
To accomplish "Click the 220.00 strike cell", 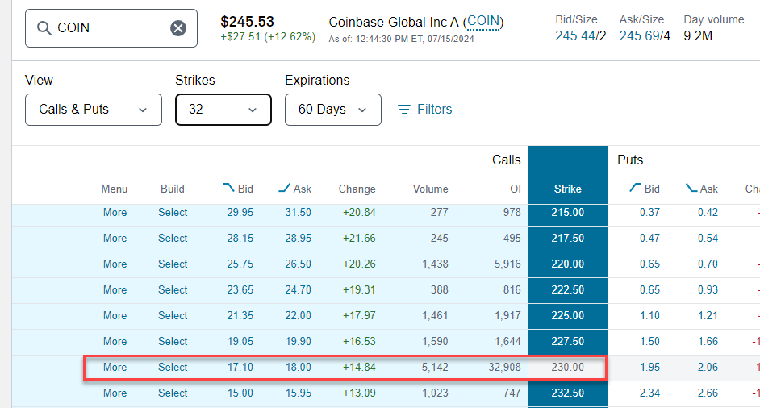I will 567,264.
